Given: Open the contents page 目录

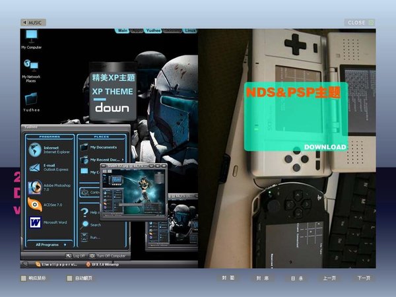Looking at the screenshot, I should (x=297, y=278).
